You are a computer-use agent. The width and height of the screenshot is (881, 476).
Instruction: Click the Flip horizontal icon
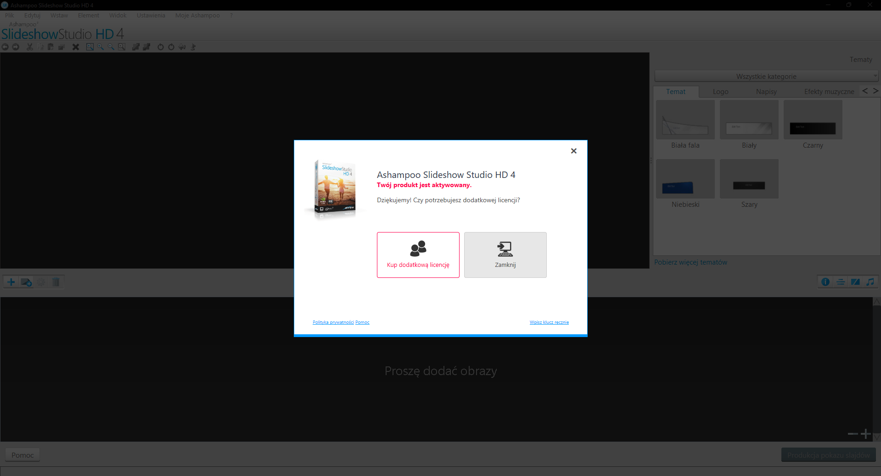(x=182, y=47)
